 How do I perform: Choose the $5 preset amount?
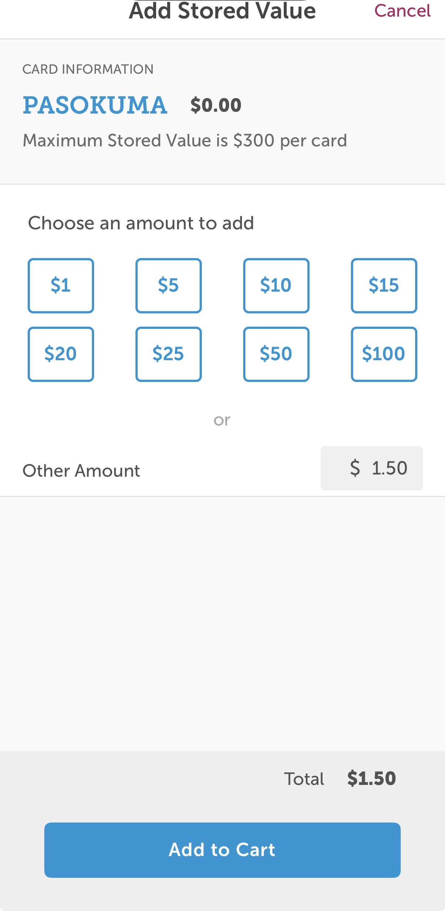[x=169, y=285]
